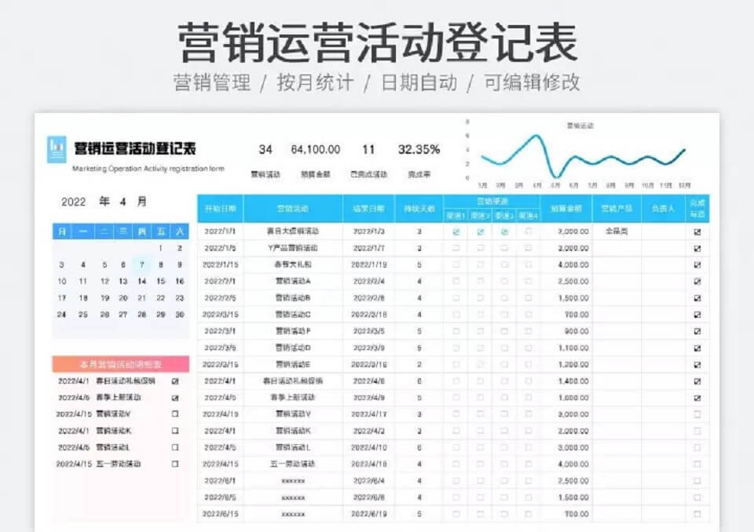Toggle 渠道3 checkbox in the 节日大促销活动 row
The image size is (754, 532).
point(504,231)
